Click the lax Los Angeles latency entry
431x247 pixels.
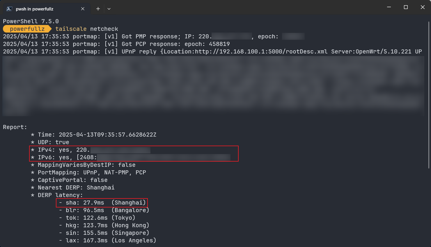point(107,240)
